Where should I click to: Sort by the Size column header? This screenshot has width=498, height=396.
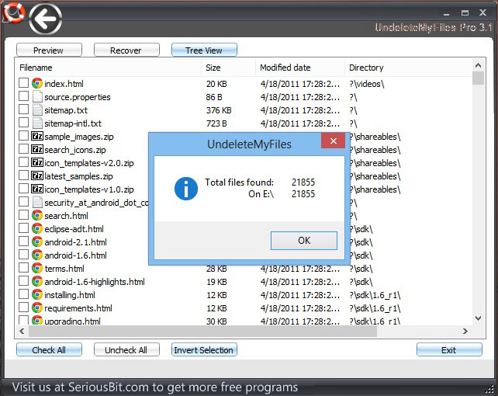coord(228,68)
